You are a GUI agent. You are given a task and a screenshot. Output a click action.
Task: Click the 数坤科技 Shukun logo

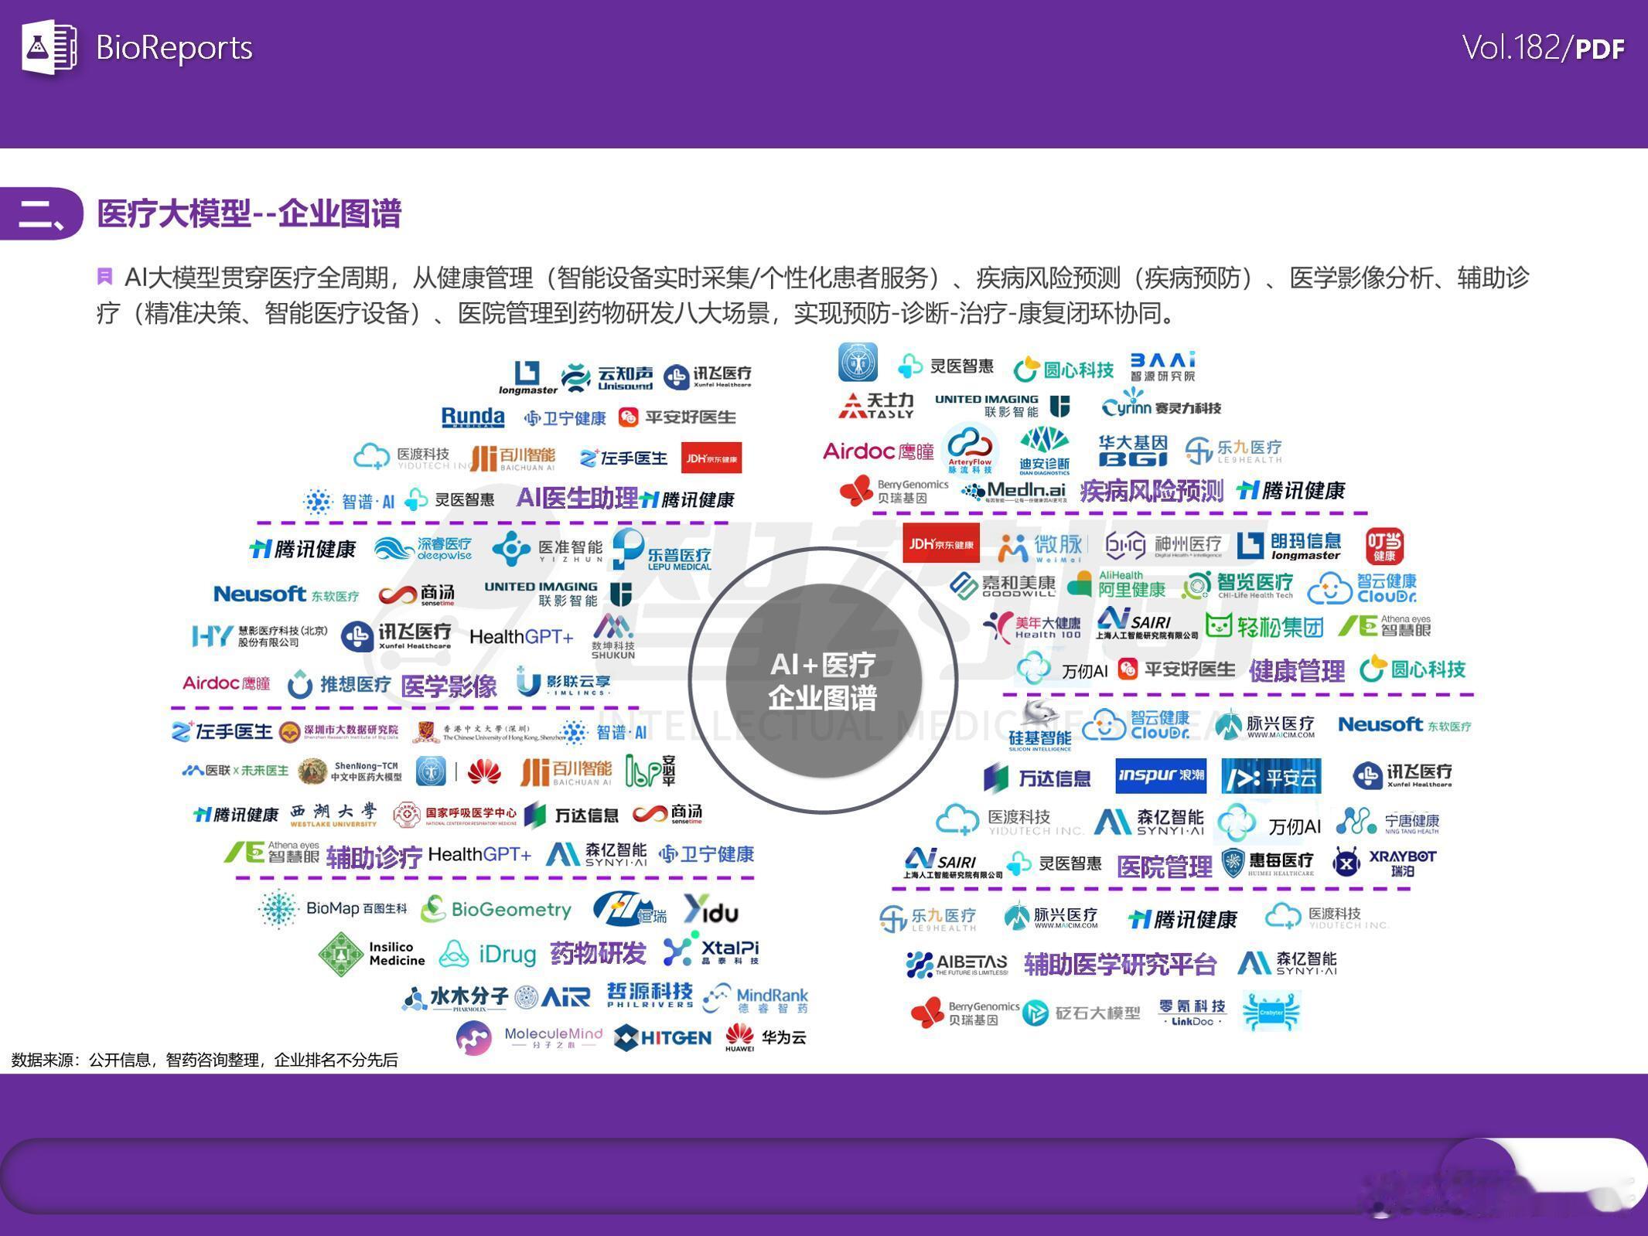click(x=613, y=636)
